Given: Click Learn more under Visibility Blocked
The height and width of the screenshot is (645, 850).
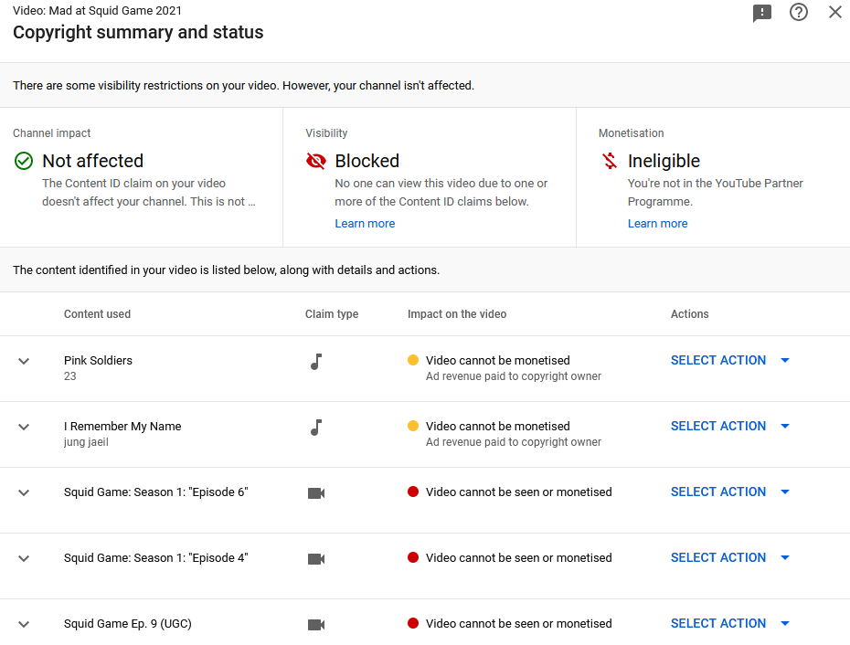Looking at the screenshot, I should [365, 223].
